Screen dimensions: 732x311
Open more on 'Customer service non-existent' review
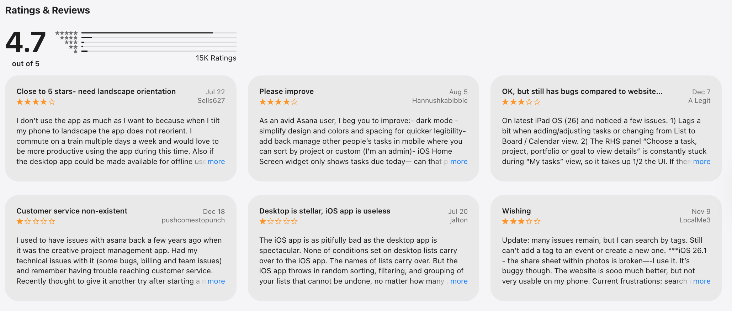[216, 281]
